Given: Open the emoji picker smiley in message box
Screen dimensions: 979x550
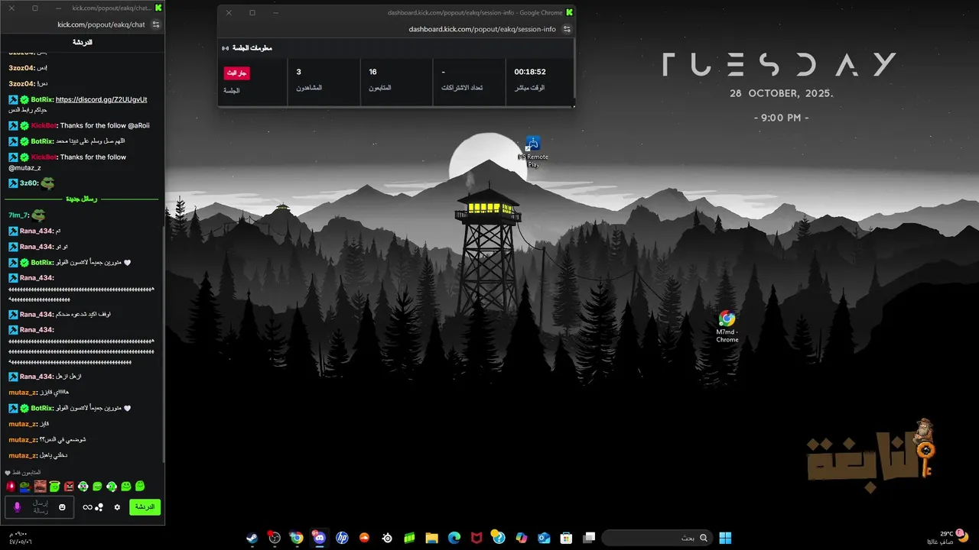Looking at the screenshot, I should [62, 507].
